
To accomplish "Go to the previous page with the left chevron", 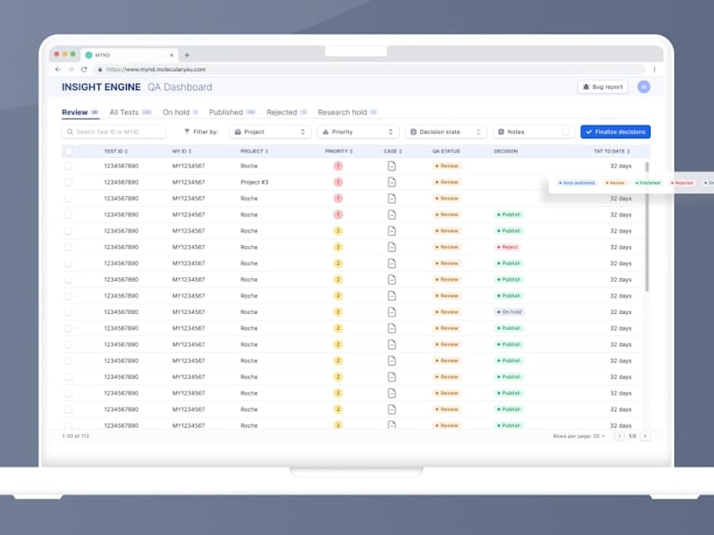I will click(x=619, y=436).
